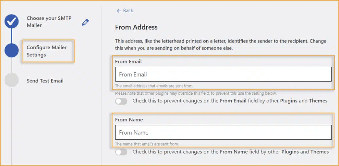The image size is (339, 166).
Task: Click the Back link text
Action: pos(128,11)
